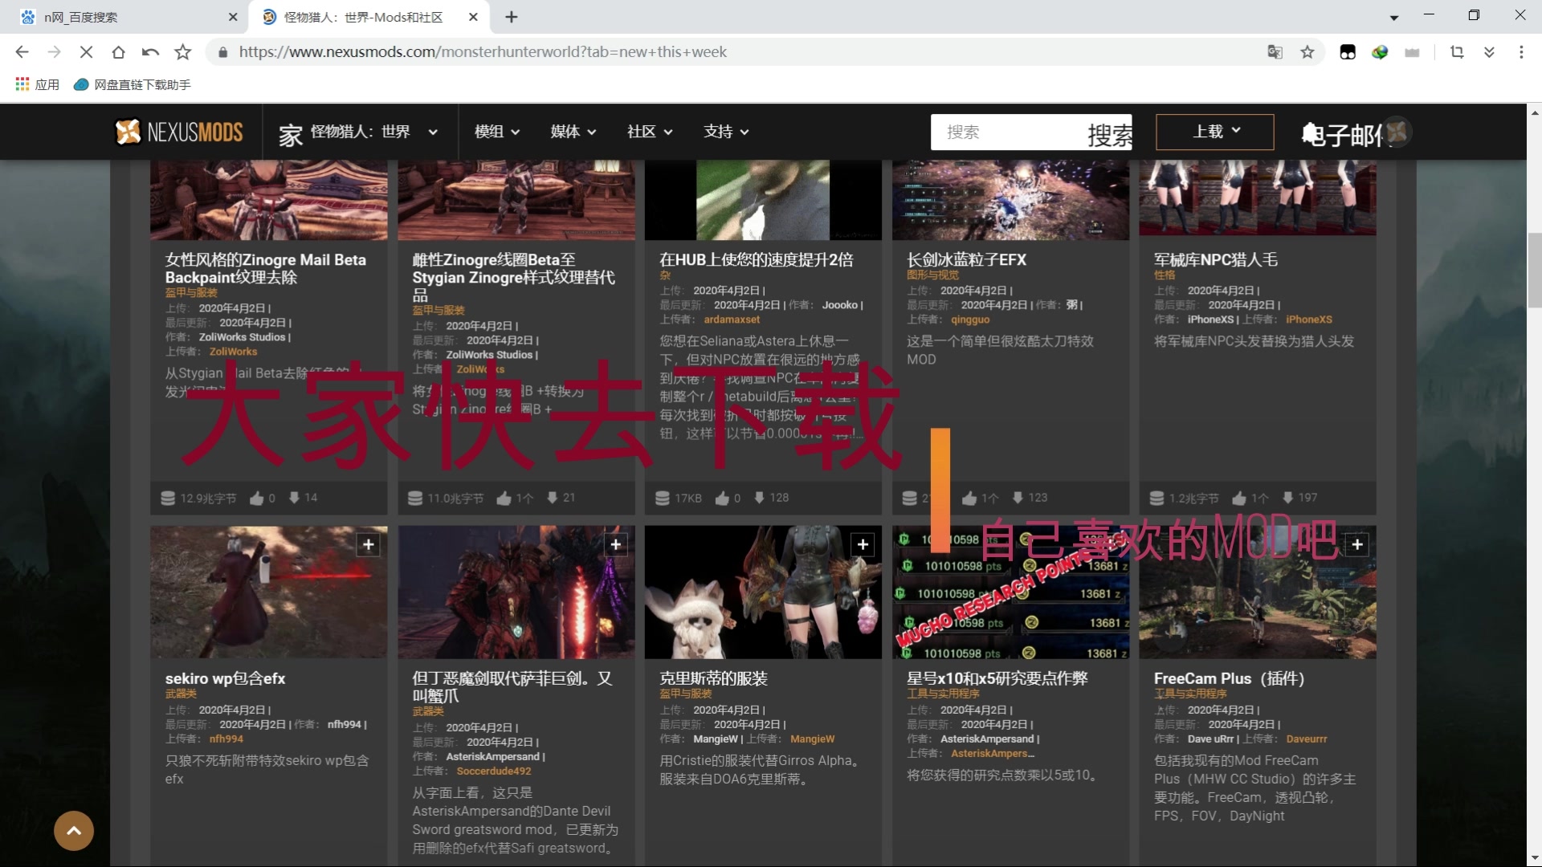1542x867 pixels.
Task: Click the user avatar icon
Action: pyautogui.click(x=1397, y=132)
